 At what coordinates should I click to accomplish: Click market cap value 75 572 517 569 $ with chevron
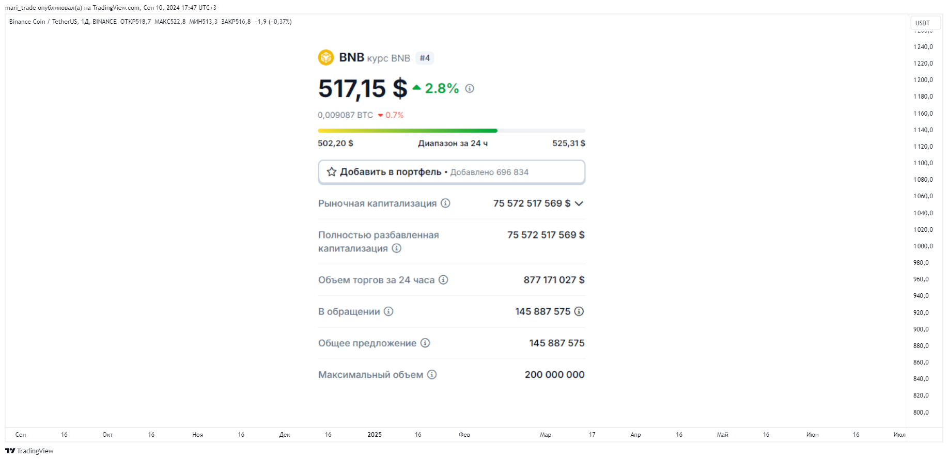[x=538, y=203]
